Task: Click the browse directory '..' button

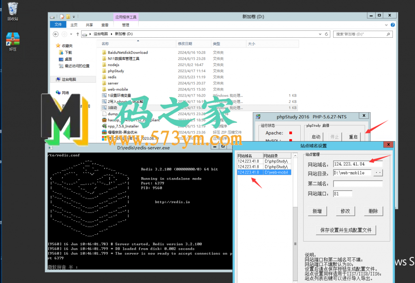Action: (378, 173)
